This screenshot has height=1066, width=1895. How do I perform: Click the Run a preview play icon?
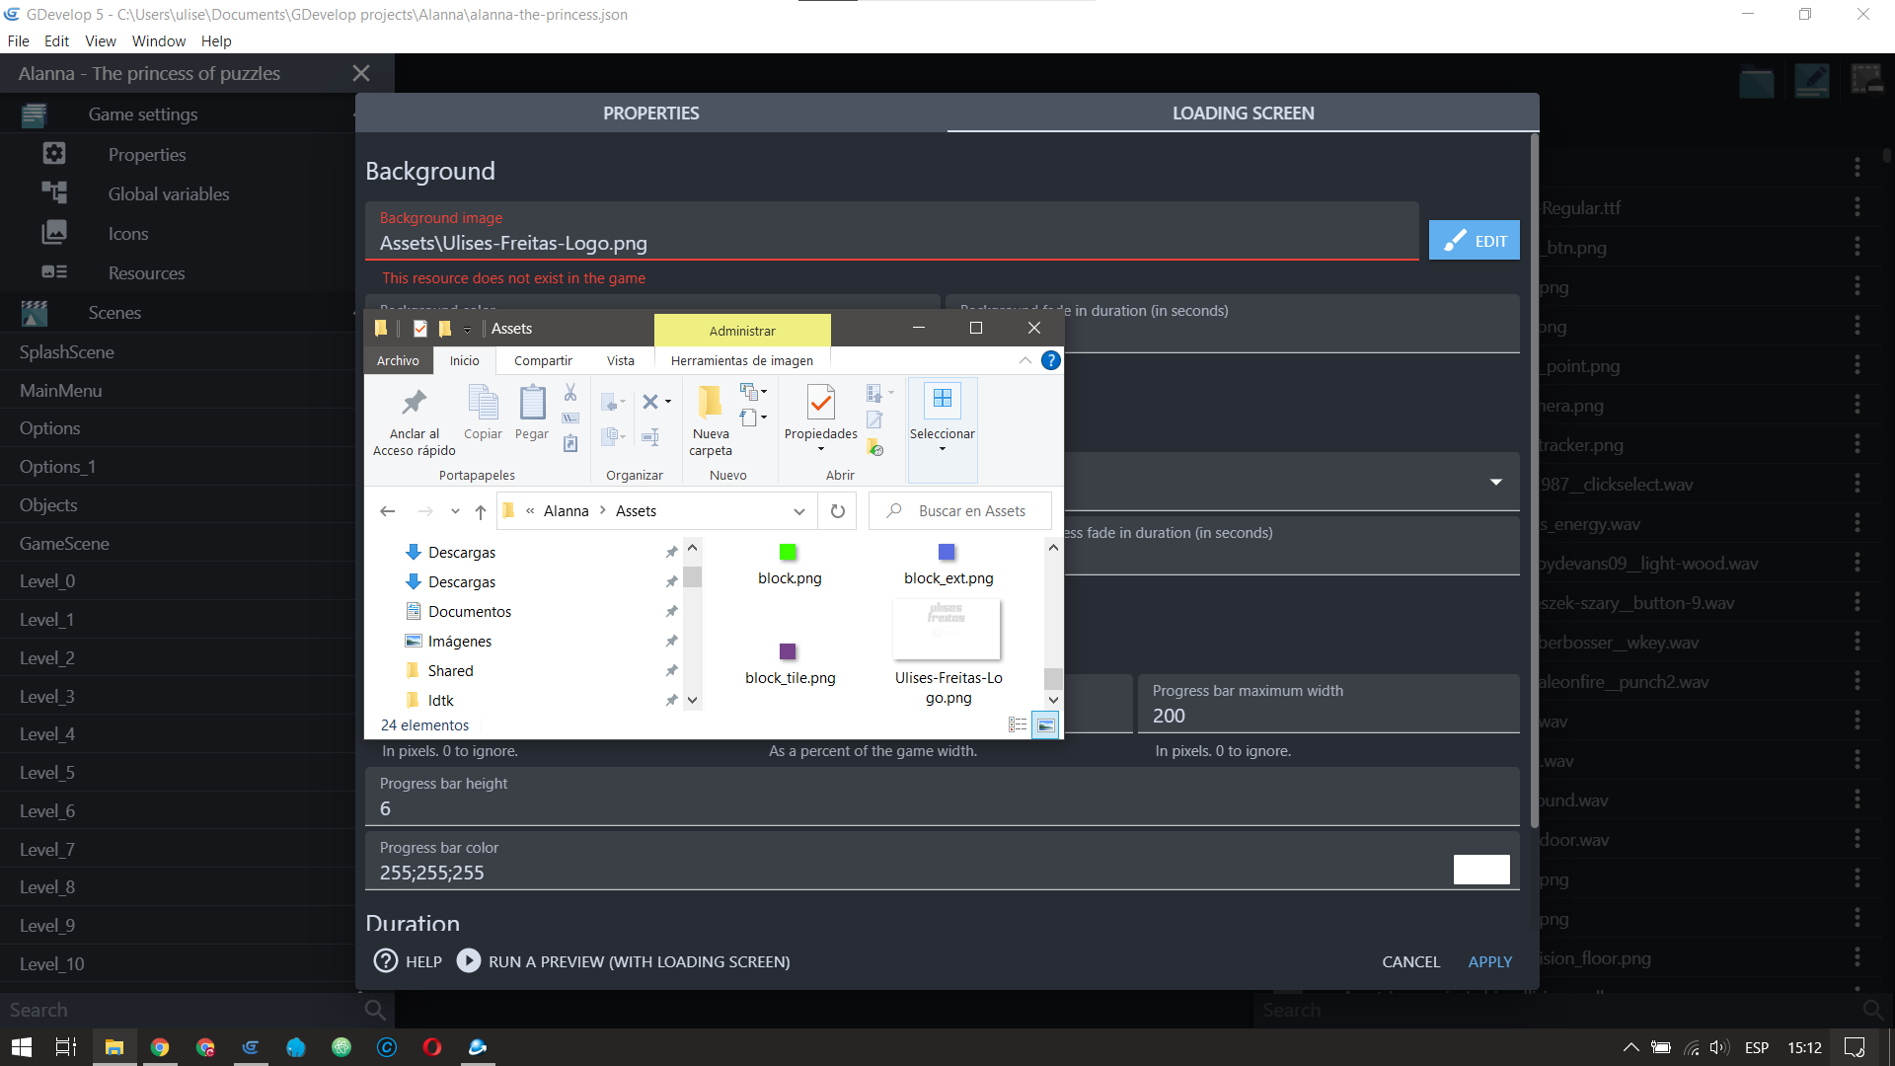point(469,961)
